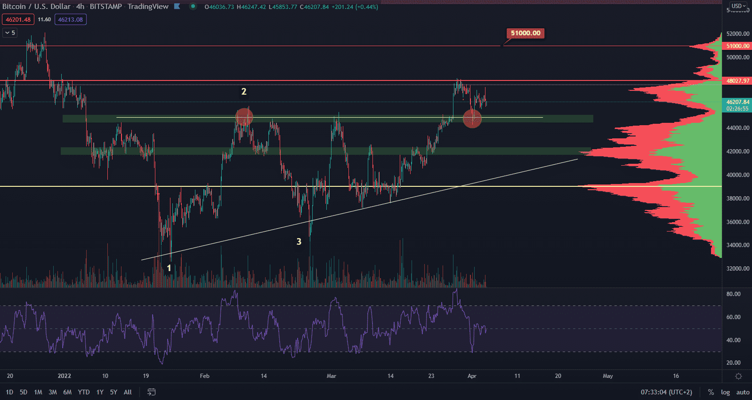Click the red circle marker near April
752x400 pixels.
tap(472, 119)
